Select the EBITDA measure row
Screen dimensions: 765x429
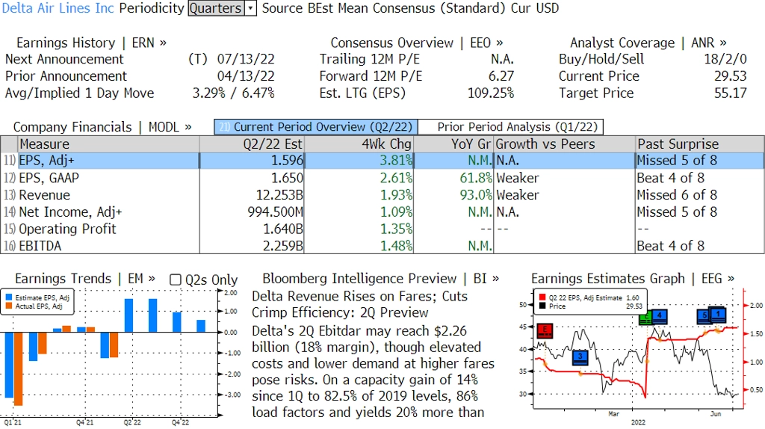tap(382, 246)
